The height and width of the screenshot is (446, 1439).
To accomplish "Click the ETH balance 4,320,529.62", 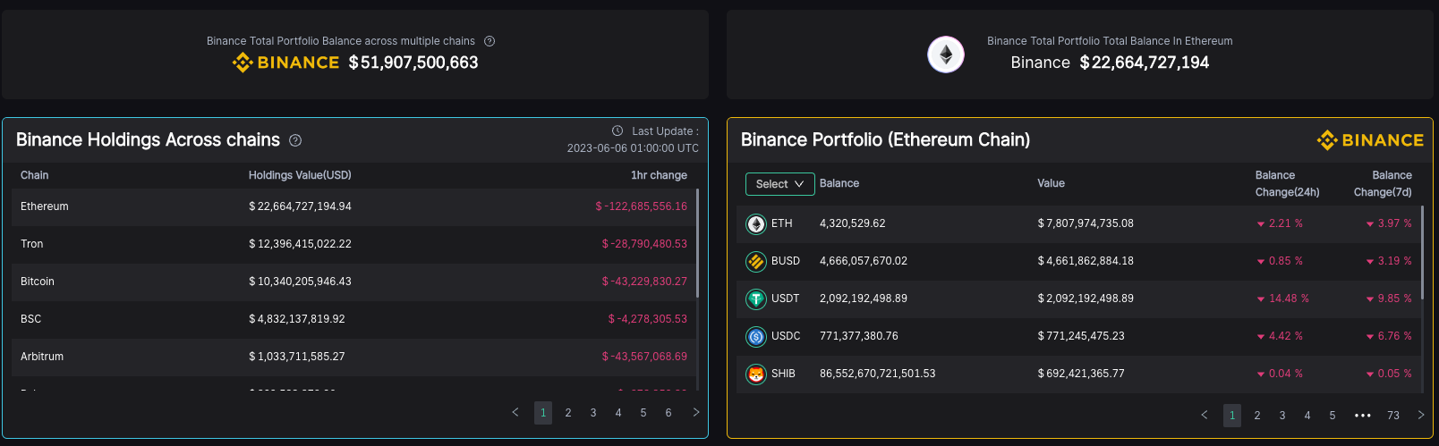I will [853, 223].
